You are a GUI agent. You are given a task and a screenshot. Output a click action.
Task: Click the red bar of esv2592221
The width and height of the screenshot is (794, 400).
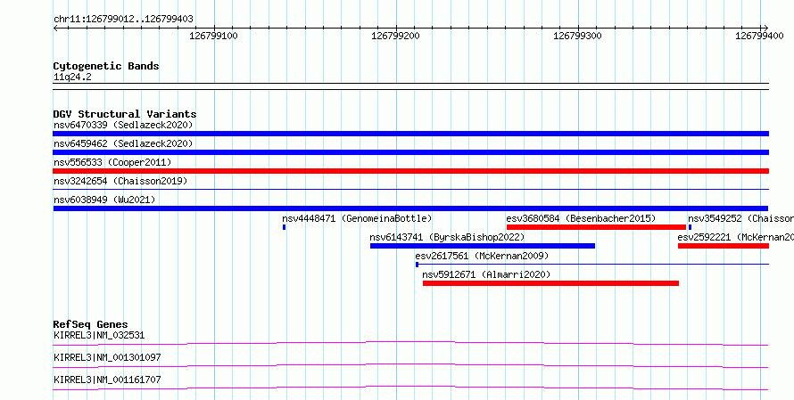coord(724,246)
